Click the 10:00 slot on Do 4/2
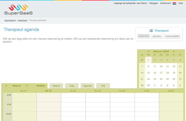Screen dimensions: 186x121 pos(122,114)
